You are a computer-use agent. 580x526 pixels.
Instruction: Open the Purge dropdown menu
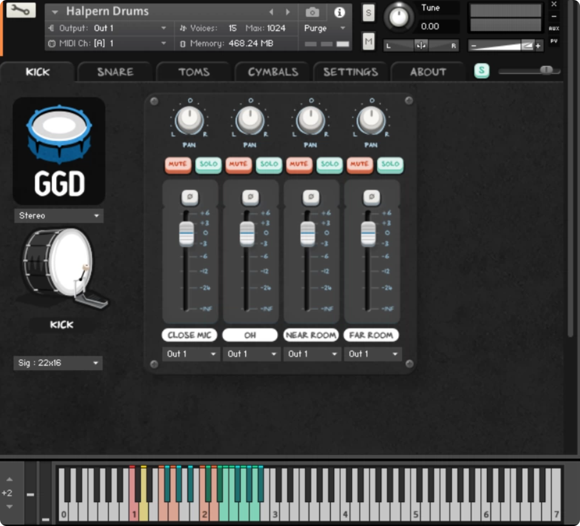[x=324, y=28]
